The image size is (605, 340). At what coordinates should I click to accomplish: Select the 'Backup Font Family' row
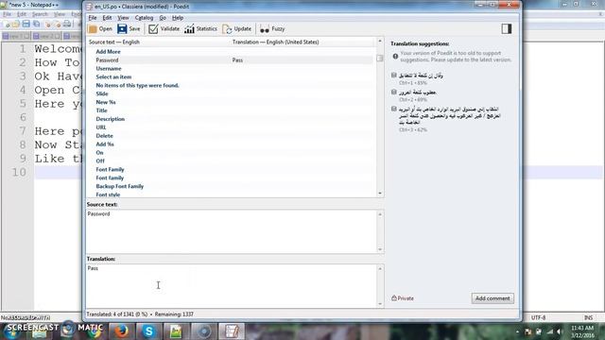231,186
